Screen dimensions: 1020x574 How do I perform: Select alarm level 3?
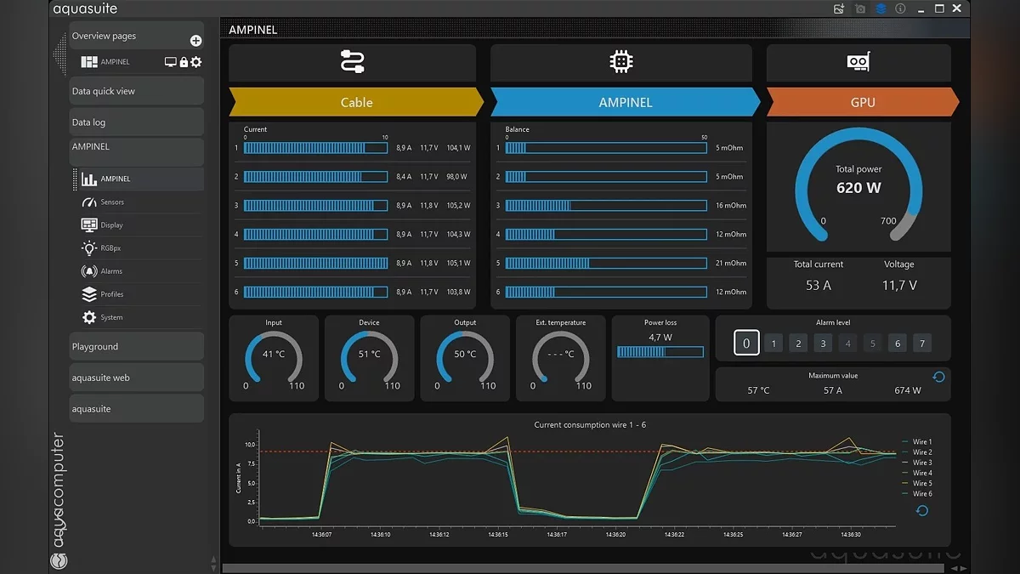click(822, 344)
